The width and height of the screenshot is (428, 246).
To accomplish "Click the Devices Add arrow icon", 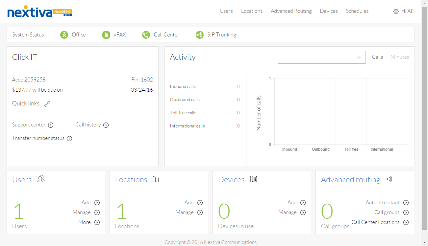I will [x=303, y=203].
